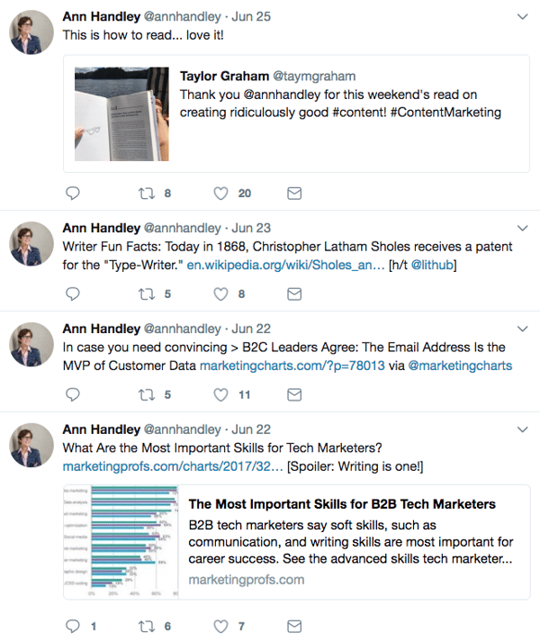View the book photo in quoted tweet

[121, 113]
